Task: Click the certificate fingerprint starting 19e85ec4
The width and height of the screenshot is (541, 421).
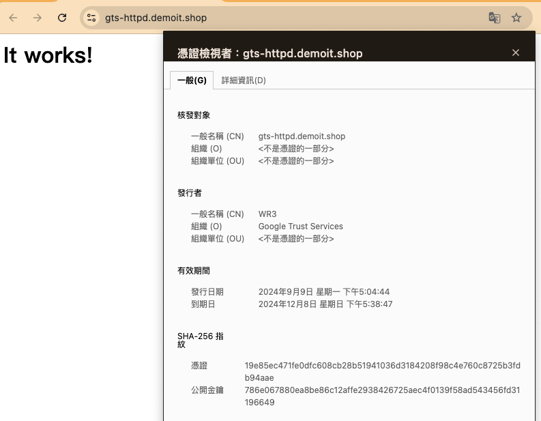Action: coord(382,372)
